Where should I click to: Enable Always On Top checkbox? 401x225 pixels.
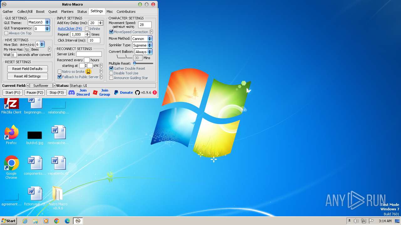click(x=6, y=33)
